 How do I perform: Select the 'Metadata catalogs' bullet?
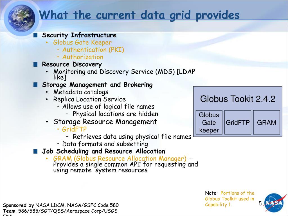[81, 92]
